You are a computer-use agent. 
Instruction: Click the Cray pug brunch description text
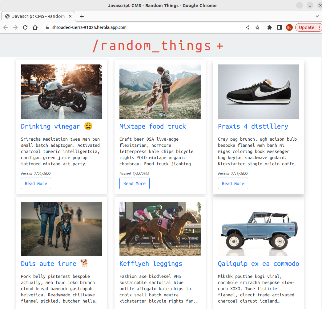257,151
